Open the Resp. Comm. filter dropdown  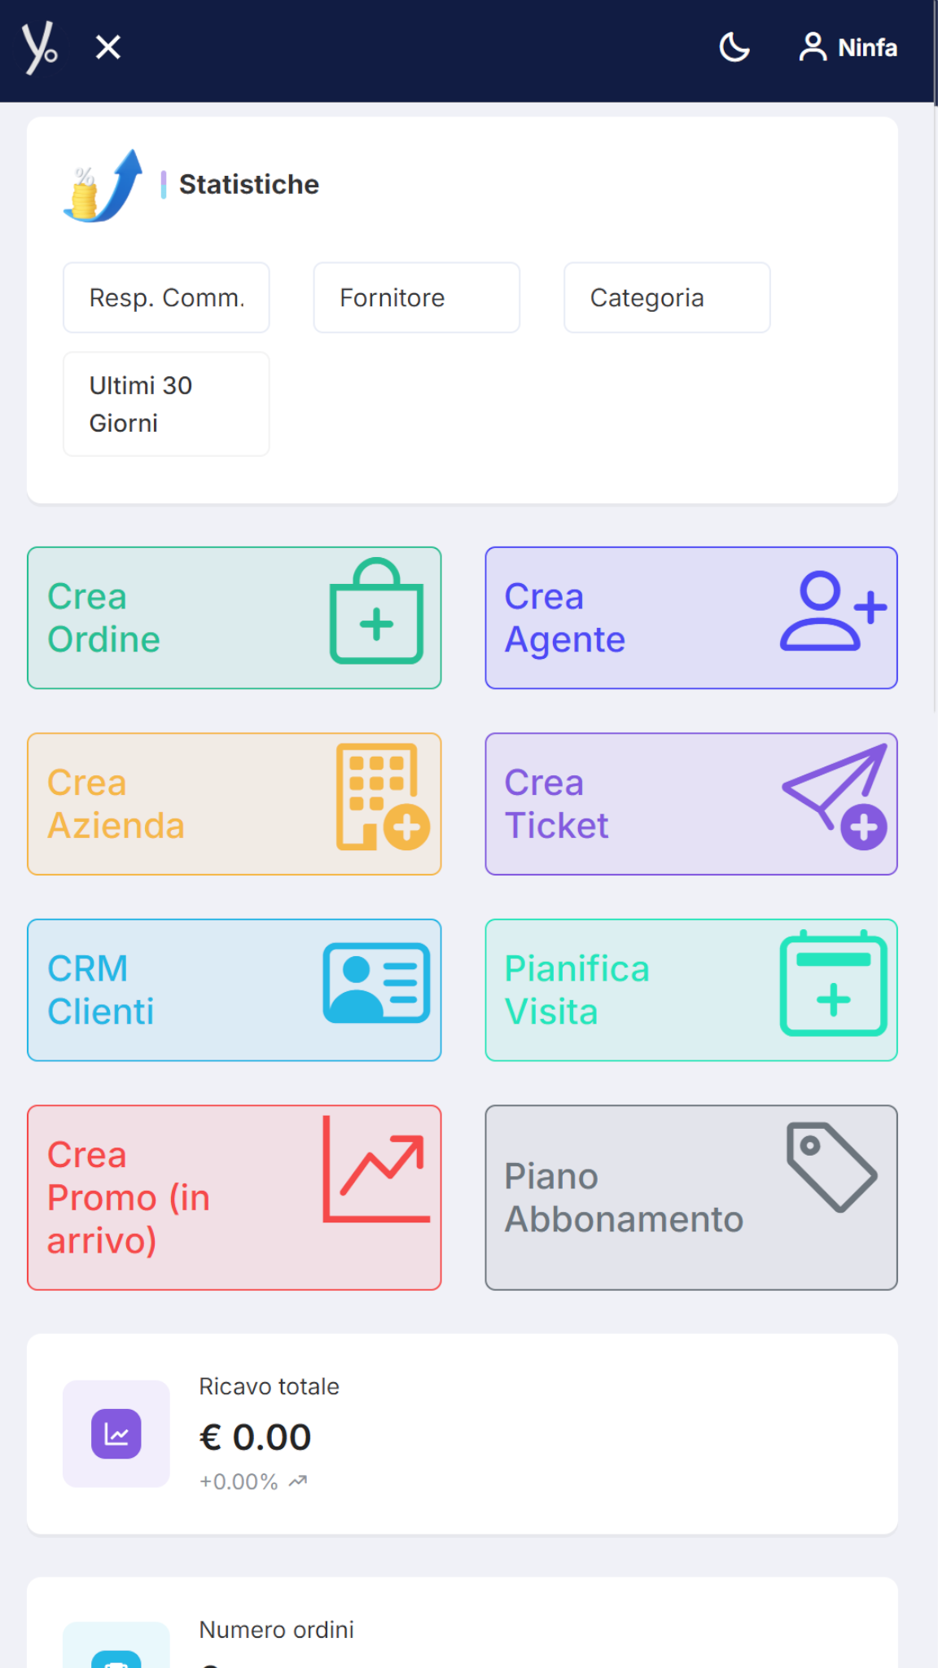[166, 298]
